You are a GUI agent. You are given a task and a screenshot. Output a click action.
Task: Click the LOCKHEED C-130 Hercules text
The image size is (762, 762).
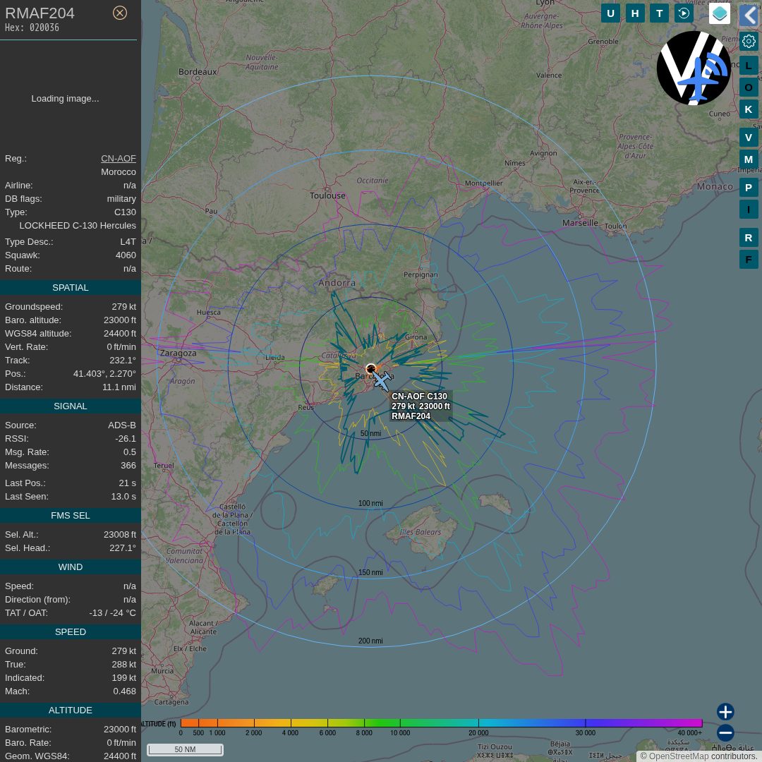[x=78, y=226]
